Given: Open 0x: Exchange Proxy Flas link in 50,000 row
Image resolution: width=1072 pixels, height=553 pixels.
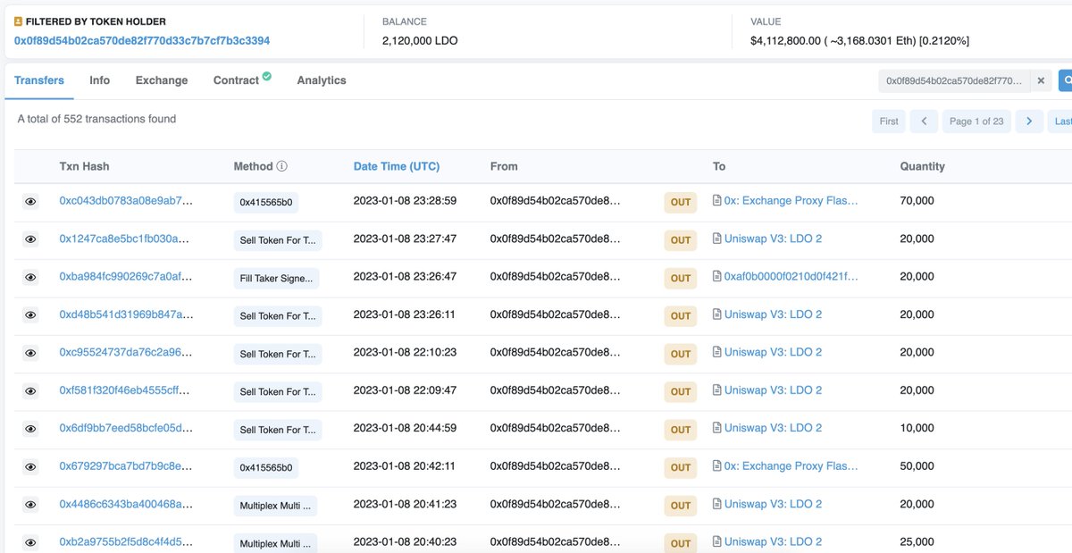Looking at the screenshot, I should pos(791,466).
